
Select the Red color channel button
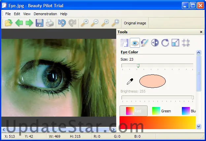133,111
